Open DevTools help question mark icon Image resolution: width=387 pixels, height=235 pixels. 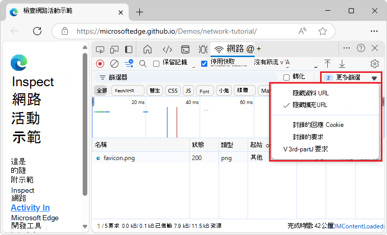[x=360, y=48]
